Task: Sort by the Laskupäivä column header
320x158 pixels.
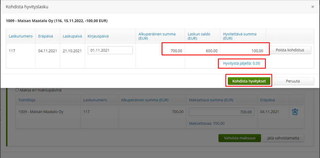Action: tap(72, 36)
